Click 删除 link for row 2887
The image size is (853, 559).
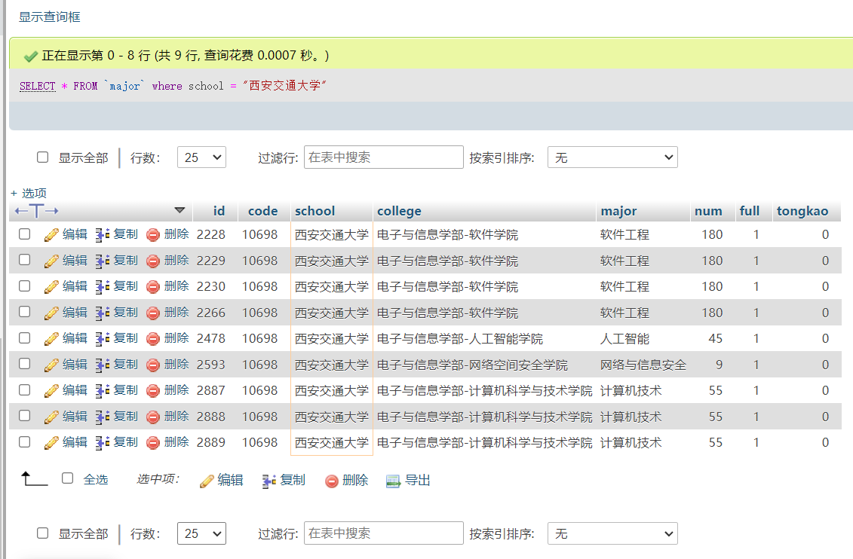pos(176,390)
